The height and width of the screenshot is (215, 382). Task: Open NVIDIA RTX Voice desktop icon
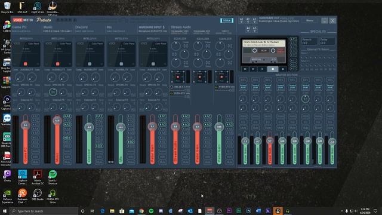(x=53, y=196)
